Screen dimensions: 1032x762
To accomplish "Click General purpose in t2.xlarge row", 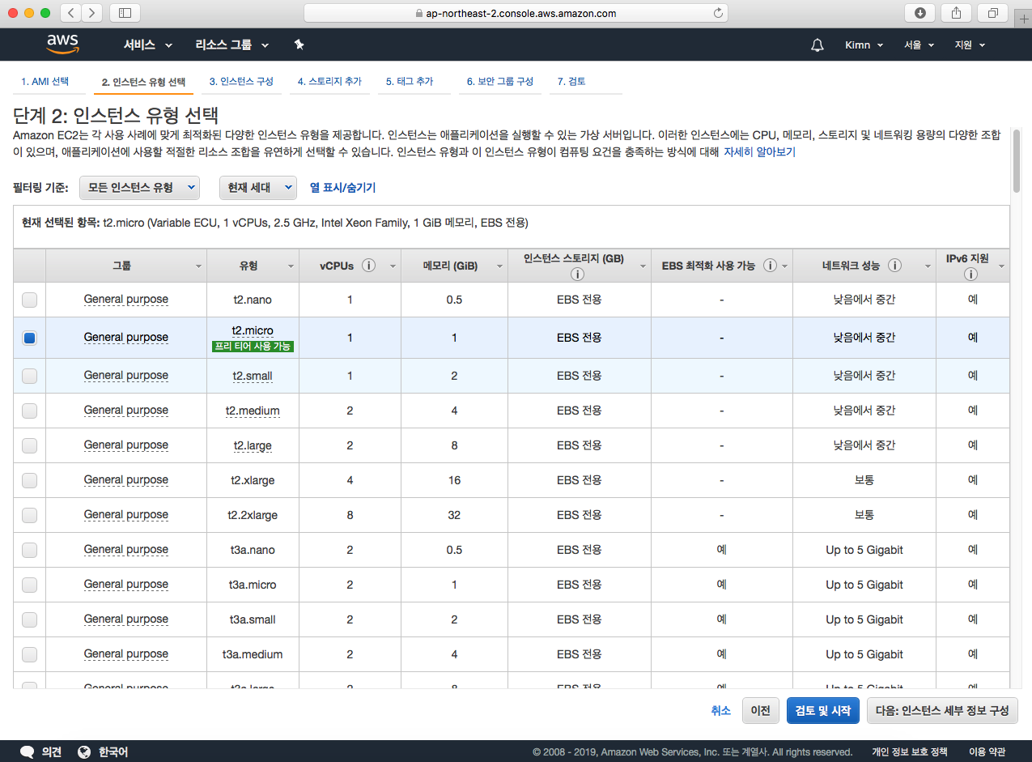I will tap(126, 480).
